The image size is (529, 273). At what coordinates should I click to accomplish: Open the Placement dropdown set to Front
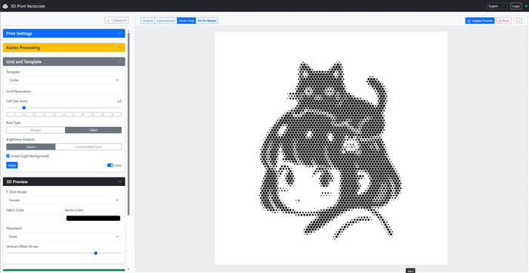point(63,237)
